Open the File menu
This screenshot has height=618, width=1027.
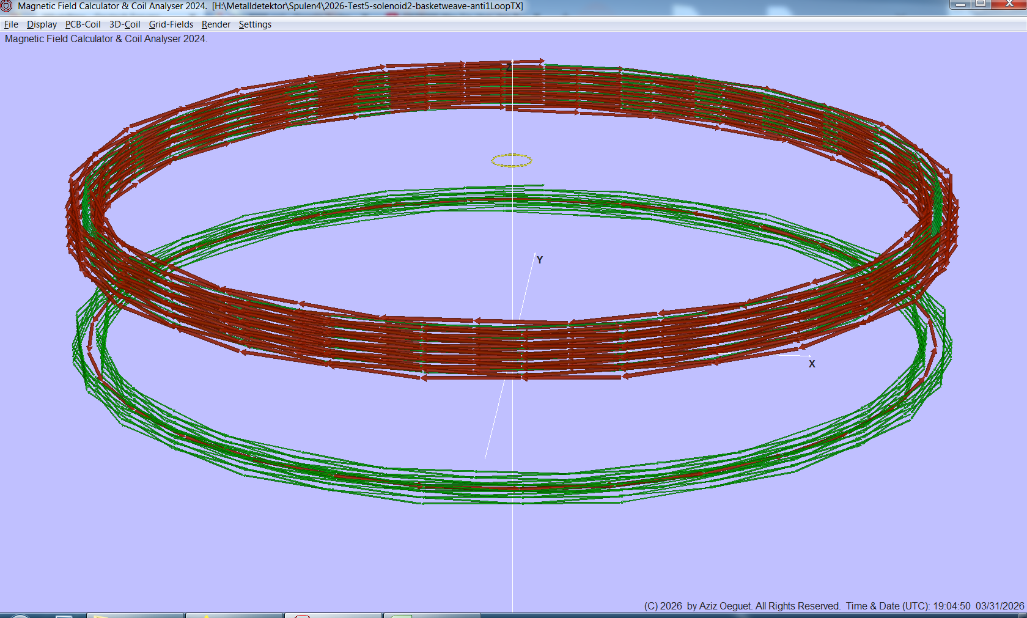(x=11, y=24)
